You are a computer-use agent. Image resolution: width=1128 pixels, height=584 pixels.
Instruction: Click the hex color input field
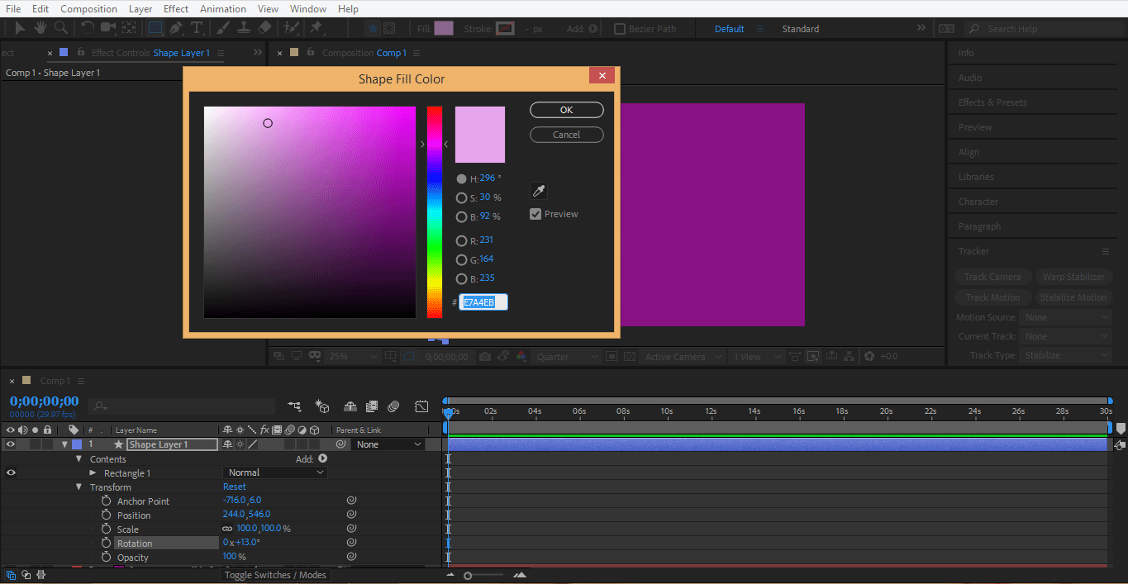(483, 302)
